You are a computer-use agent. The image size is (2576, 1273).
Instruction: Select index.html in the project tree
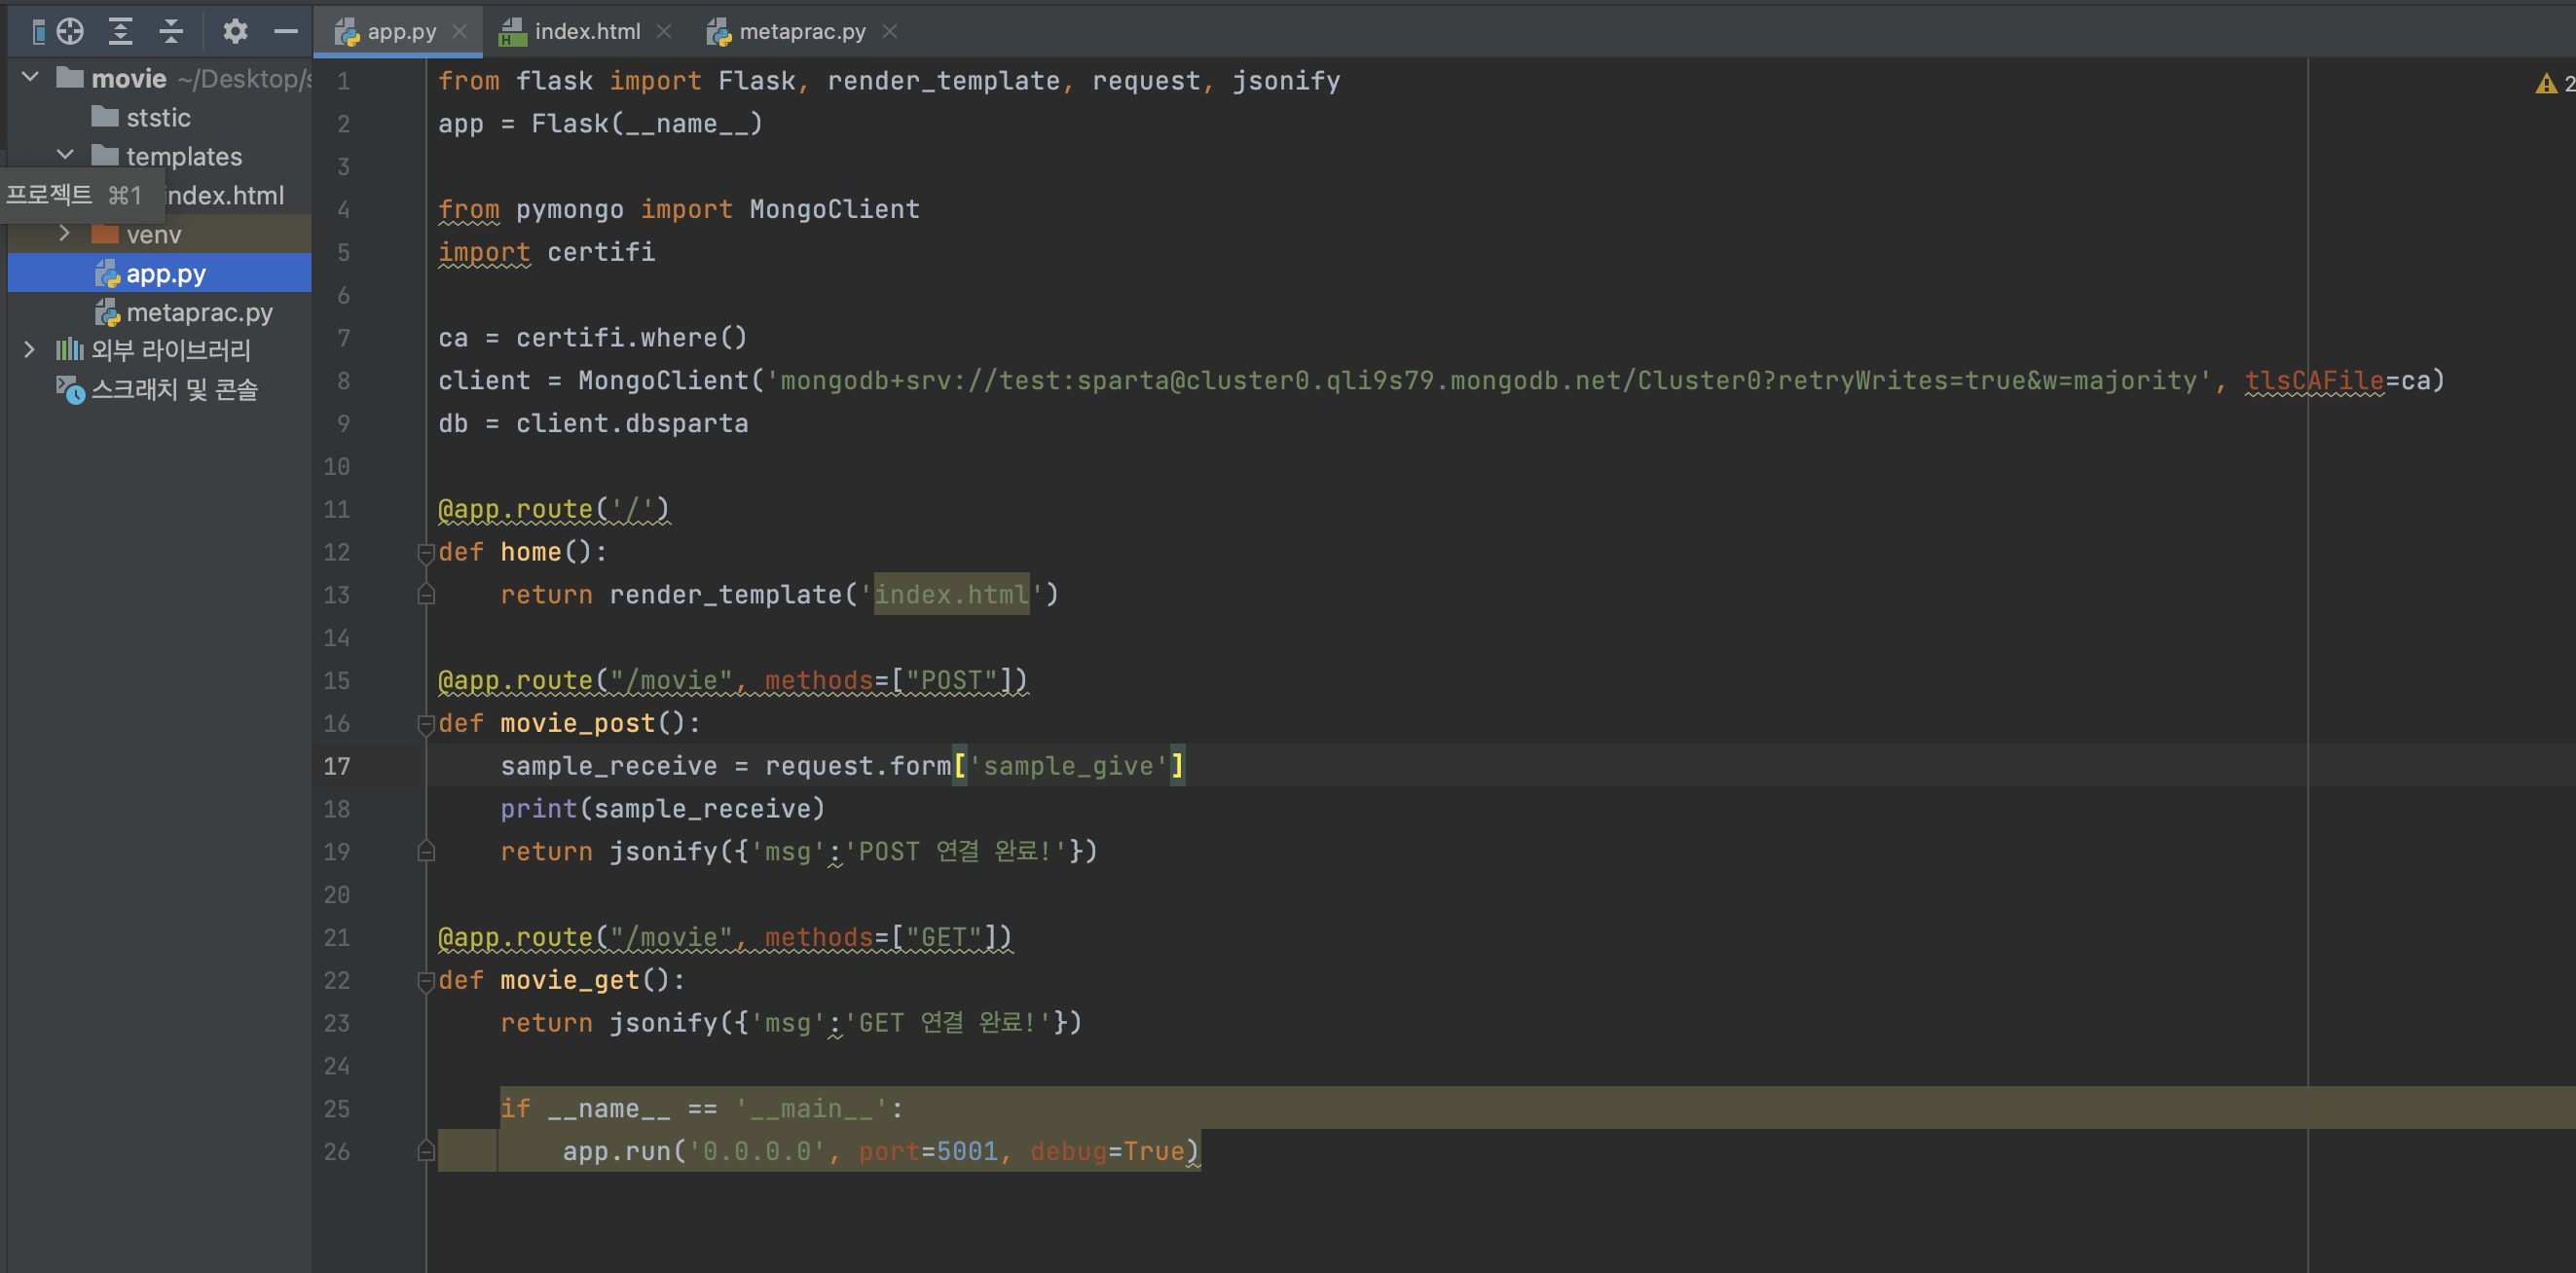pyautogui.click(x=225, y=196)
